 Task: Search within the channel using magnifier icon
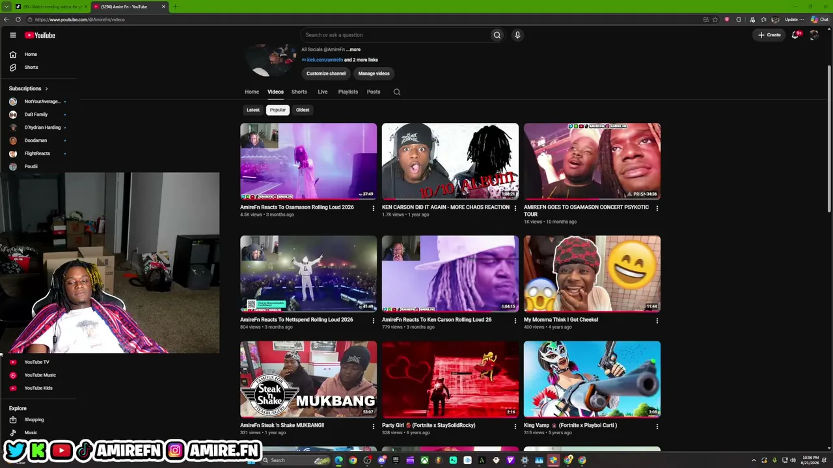(397, 92)
